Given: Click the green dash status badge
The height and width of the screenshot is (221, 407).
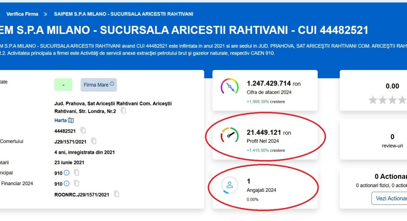Looking at the screenshot, I should (63, 85).
